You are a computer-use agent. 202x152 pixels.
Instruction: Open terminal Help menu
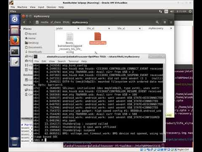84,61
